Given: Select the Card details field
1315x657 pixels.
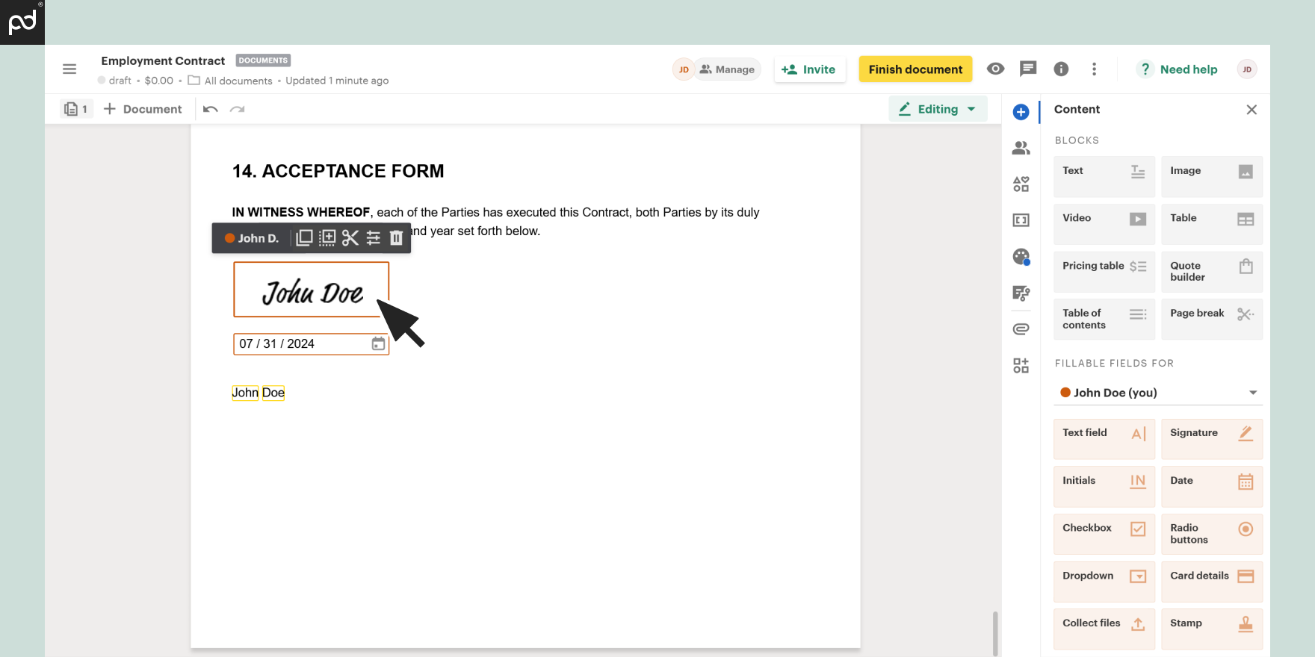Looking at the screenshot, I should coord(1212,582).
